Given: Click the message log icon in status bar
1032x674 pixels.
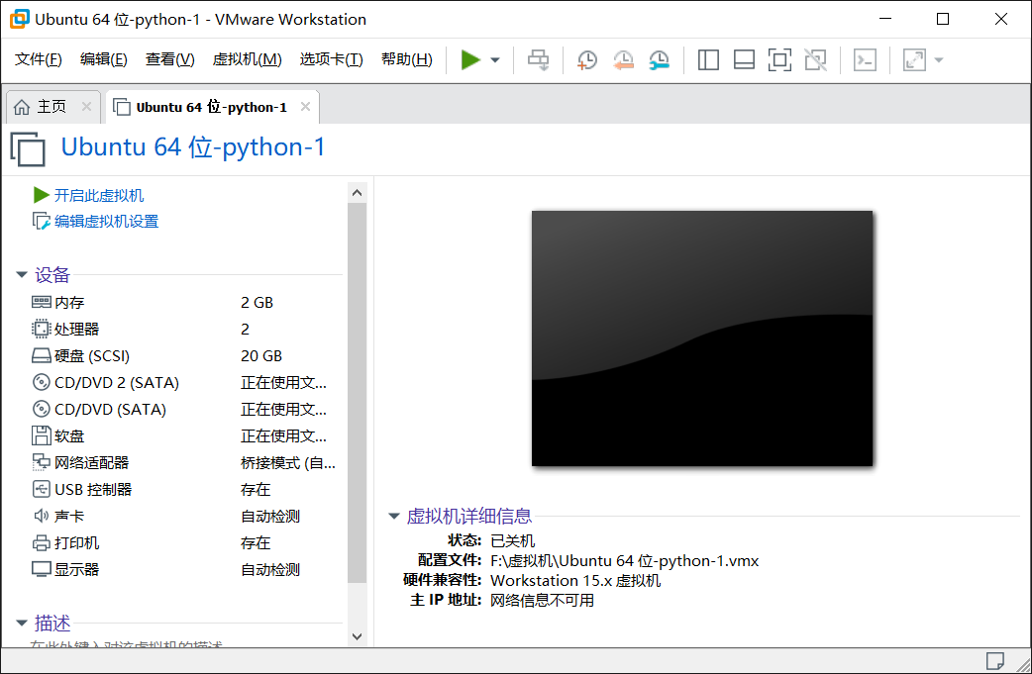Looking at the screenshot, I should (994, 660).
